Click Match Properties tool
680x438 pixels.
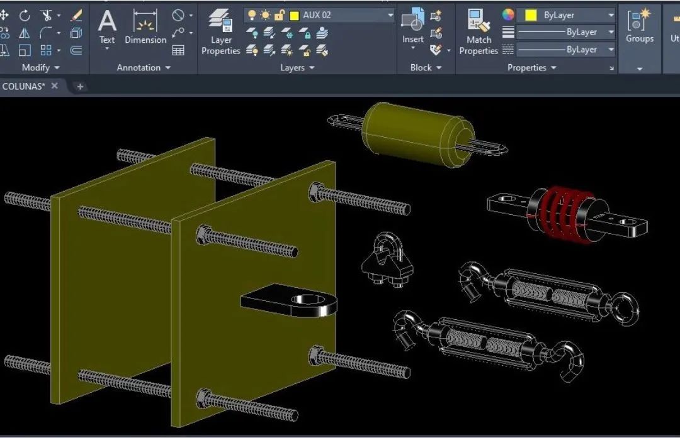point(479,32)
